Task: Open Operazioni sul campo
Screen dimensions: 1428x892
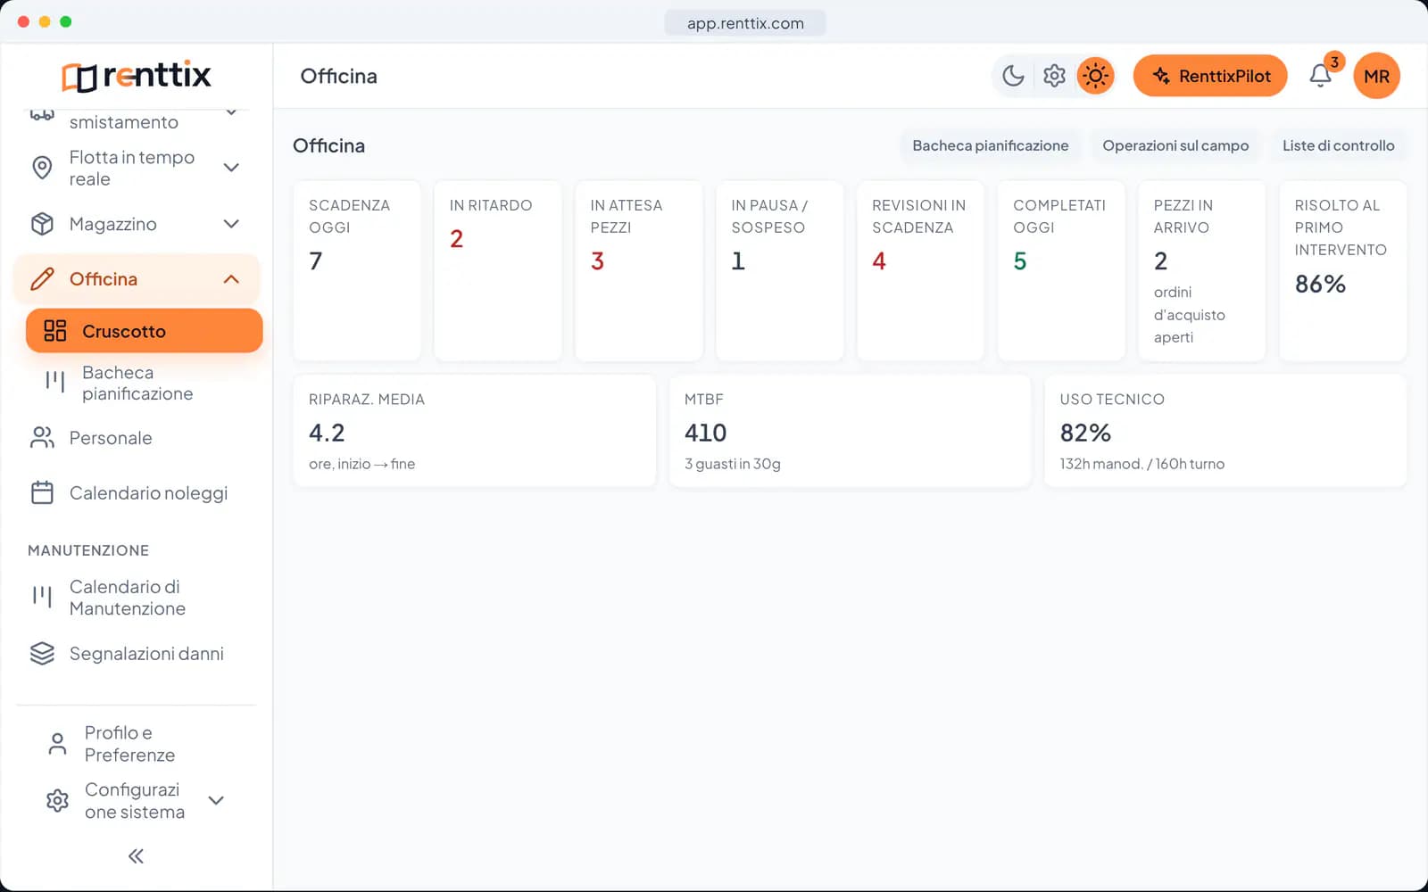Action: pos(1175,145)
